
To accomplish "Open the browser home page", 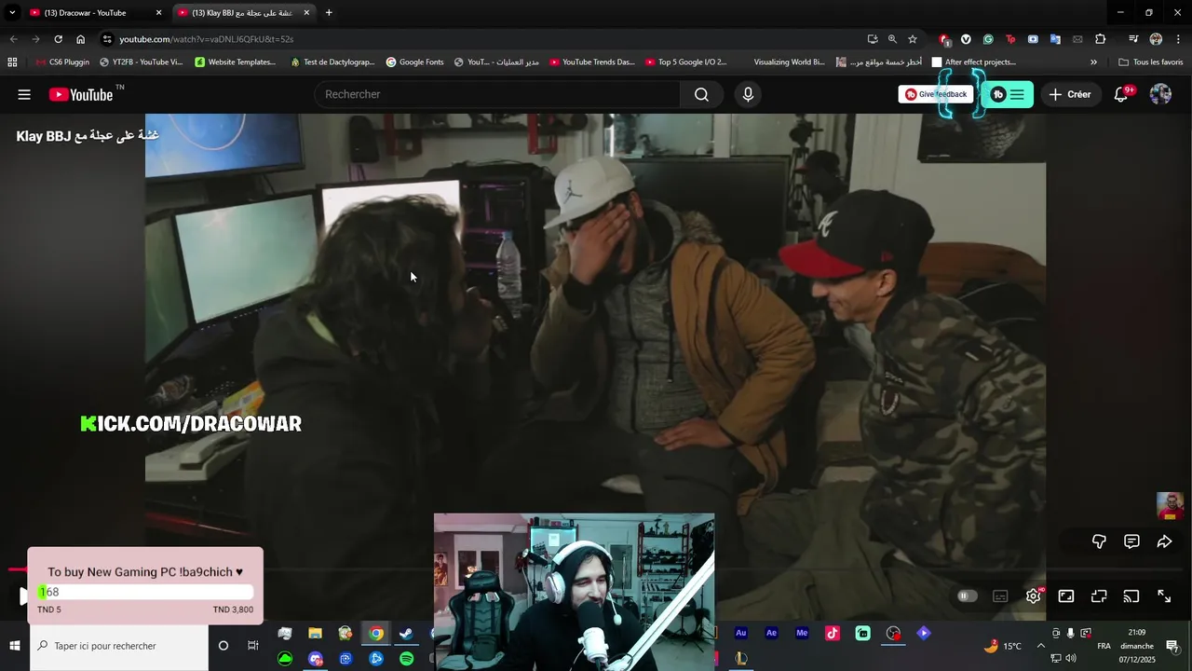I will [x=80, y=39].
